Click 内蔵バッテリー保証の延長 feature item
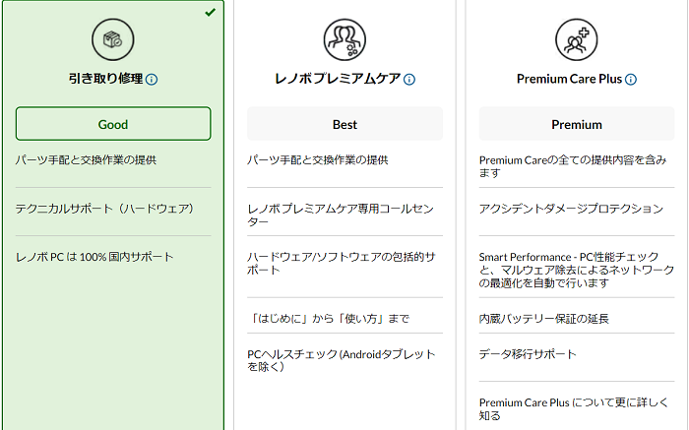689x430 pixels. pyautogui.click(x=543, y=319)
